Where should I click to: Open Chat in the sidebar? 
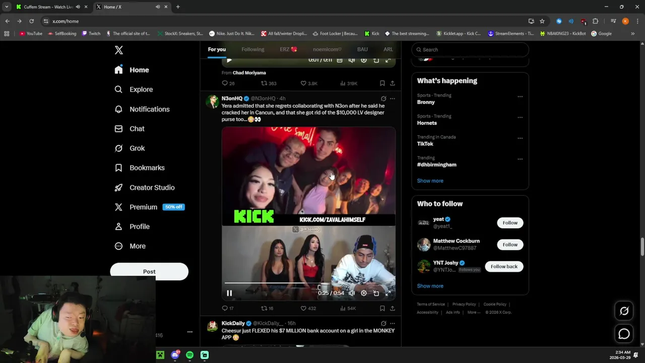click(x=130, y=129)
